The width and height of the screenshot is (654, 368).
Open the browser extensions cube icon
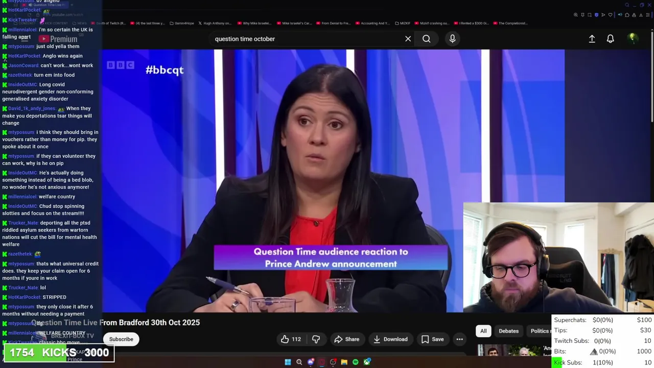627,15
